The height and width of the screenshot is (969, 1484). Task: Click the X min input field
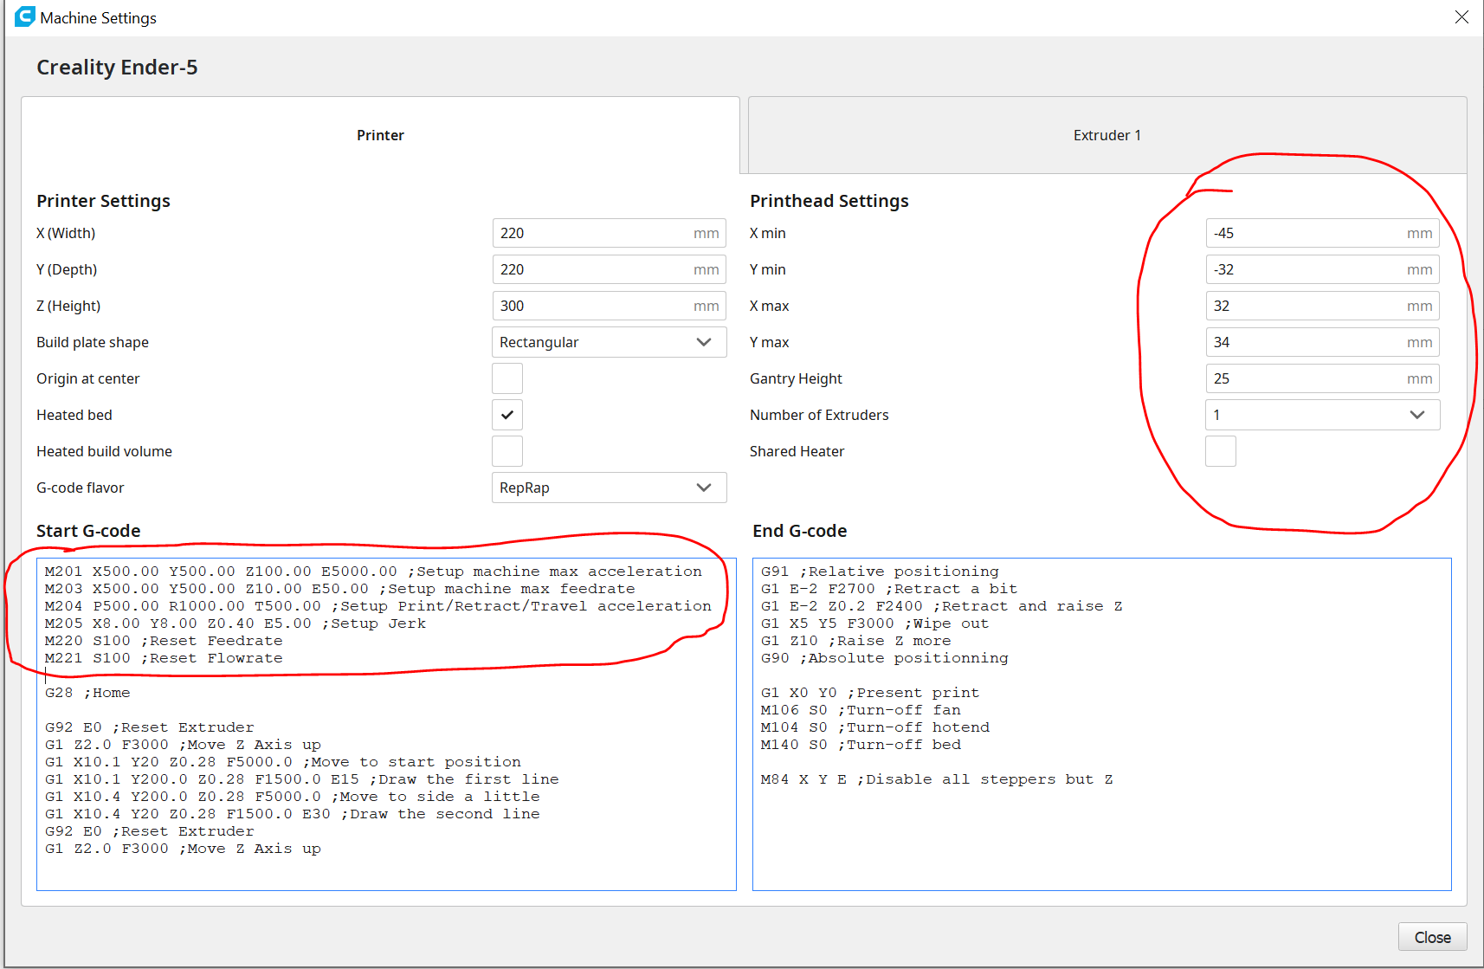click(1323, 233)
